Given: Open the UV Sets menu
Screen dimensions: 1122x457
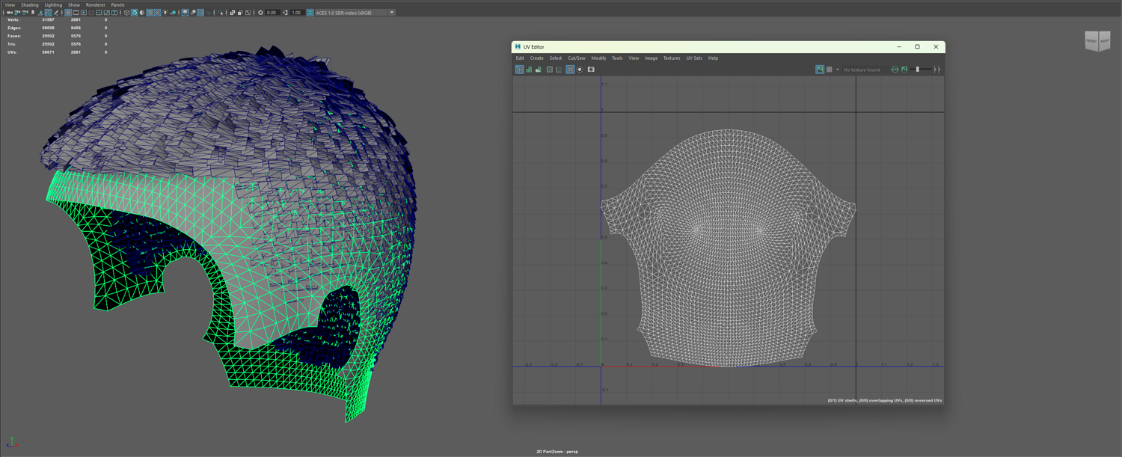Looking at the screenshot, I should pos(694,58).
